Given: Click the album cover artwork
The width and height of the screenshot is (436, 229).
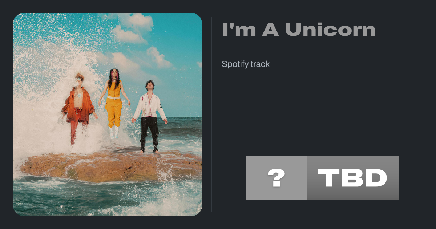Looking at the screenshot, I should click(108, 114).
